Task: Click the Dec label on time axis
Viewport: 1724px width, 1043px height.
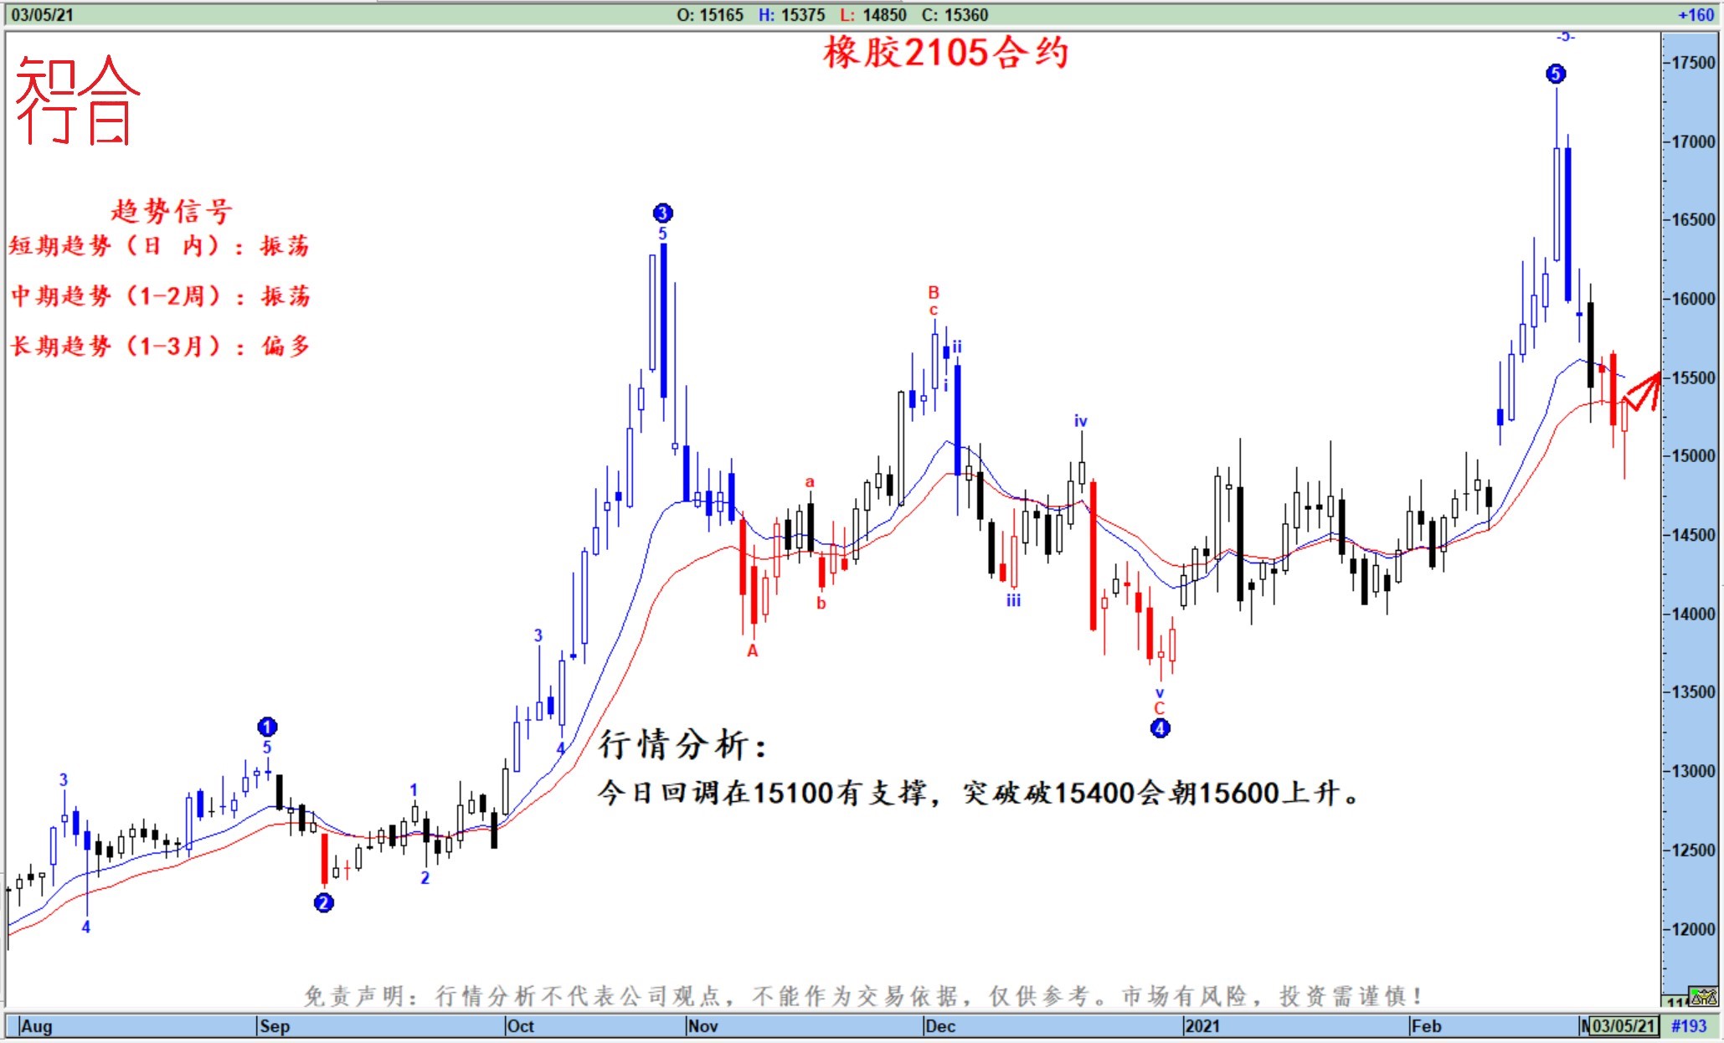Action: click(939, 1025)
